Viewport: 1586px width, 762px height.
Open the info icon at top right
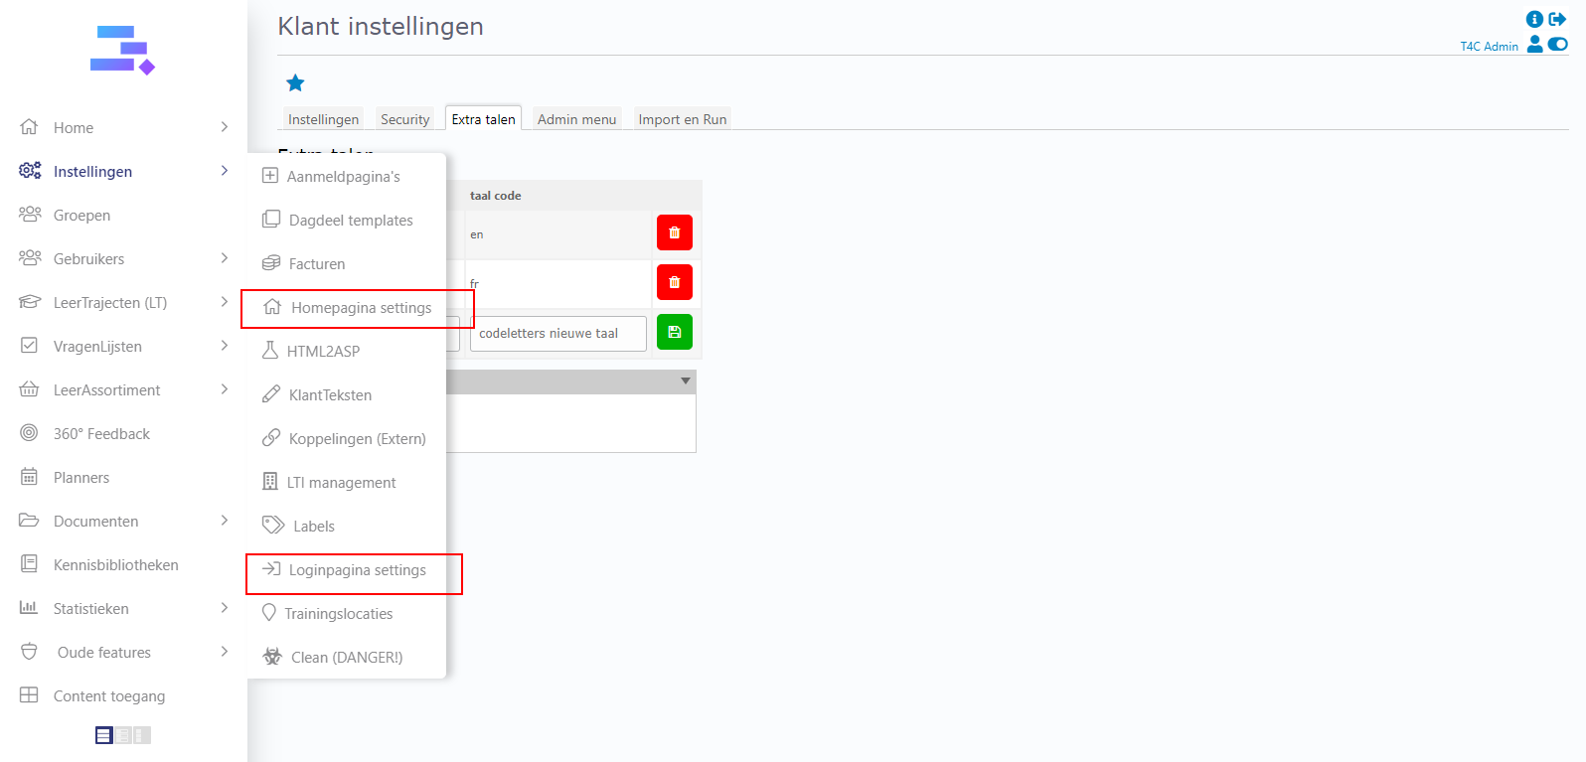1534,19
